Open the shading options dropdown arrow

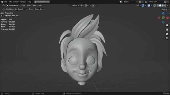click(x=168, y=6)
